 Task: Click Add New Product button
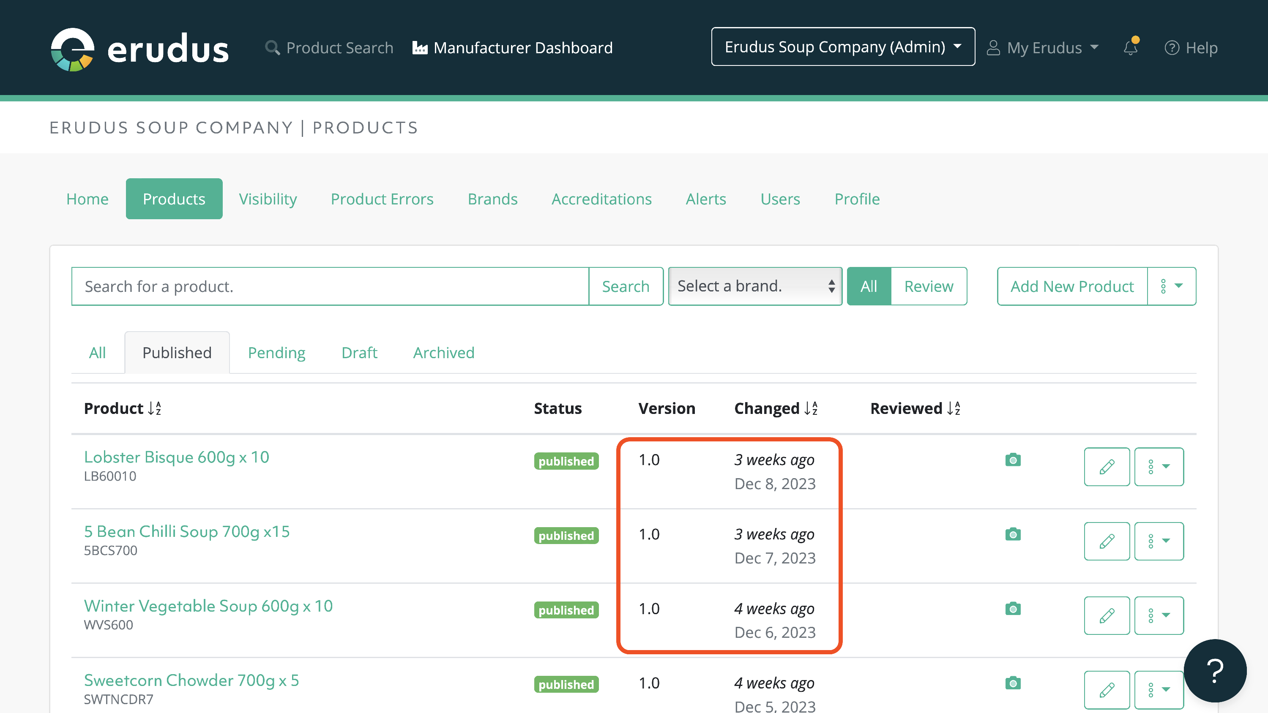tap(1072, 286)
